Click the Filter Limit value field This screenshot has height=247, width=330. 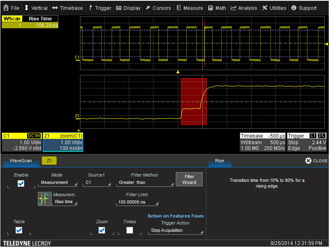point(137,202)
